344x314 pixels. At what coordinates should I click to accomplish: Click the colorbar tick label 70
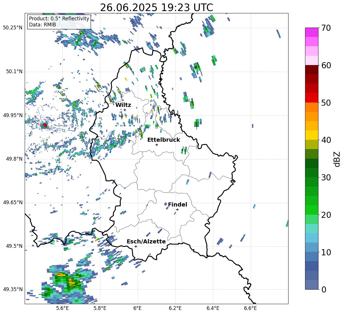click(326, 28)
